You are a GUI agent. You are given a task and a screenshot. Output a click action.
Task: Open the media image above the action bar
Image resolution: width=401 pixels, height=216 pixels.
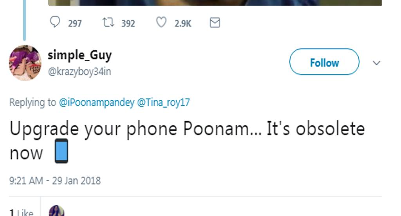pos(215,2)
